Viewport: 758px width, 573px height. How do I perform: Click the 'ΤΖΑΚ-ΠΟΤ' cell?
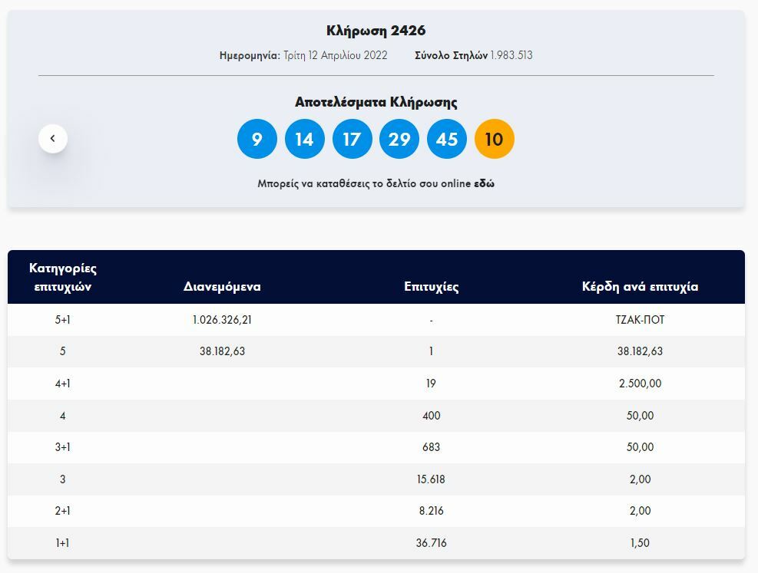point(640,320)
